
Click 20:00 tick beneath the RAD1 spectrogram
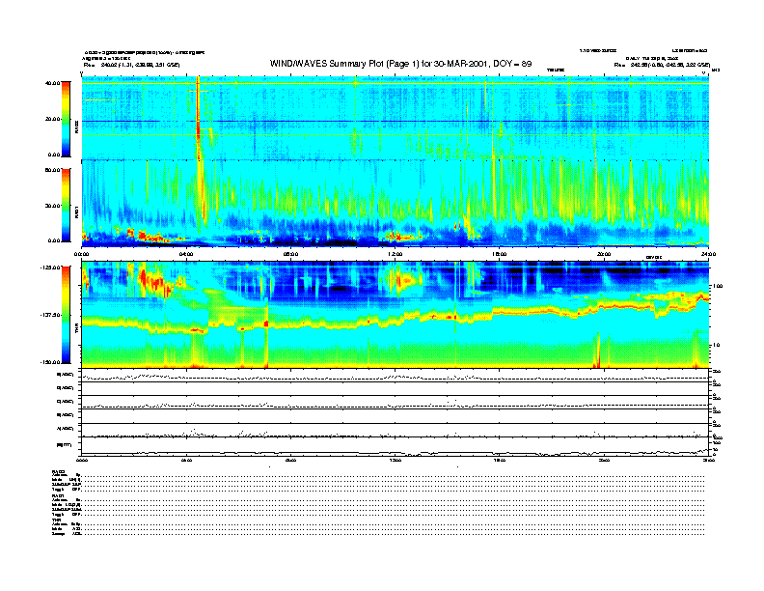604,254
